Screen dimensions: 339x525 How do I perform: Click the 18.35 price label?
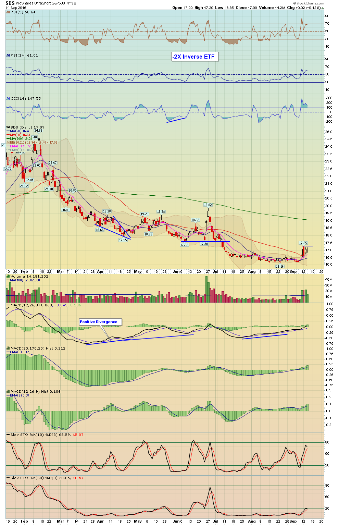click(148, 234)
